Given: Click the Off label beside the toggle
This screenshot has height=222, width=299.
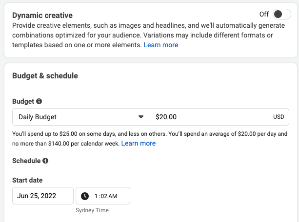Looking at the screenshot, I should (x=264, y=14).
